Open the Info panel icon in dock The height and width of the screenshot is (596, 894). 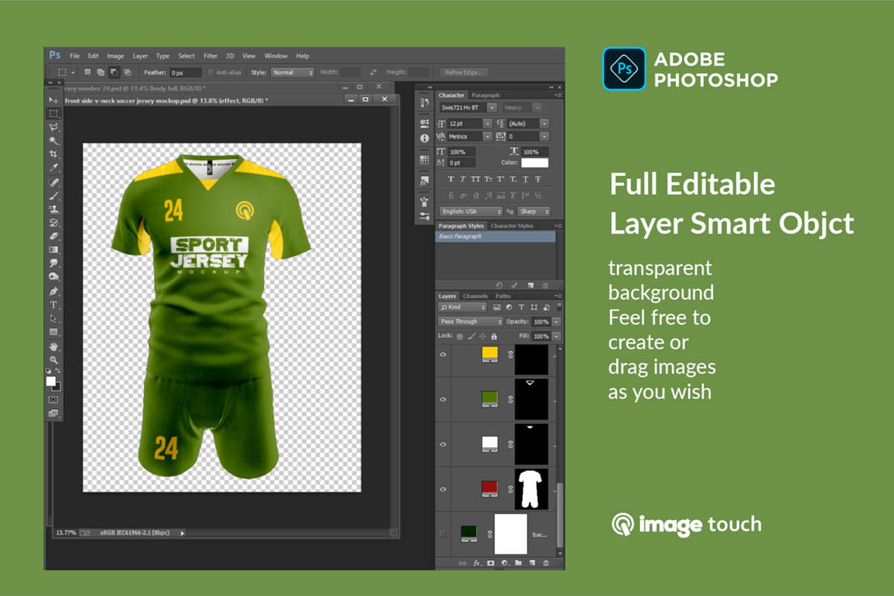(x=425, y=139)
